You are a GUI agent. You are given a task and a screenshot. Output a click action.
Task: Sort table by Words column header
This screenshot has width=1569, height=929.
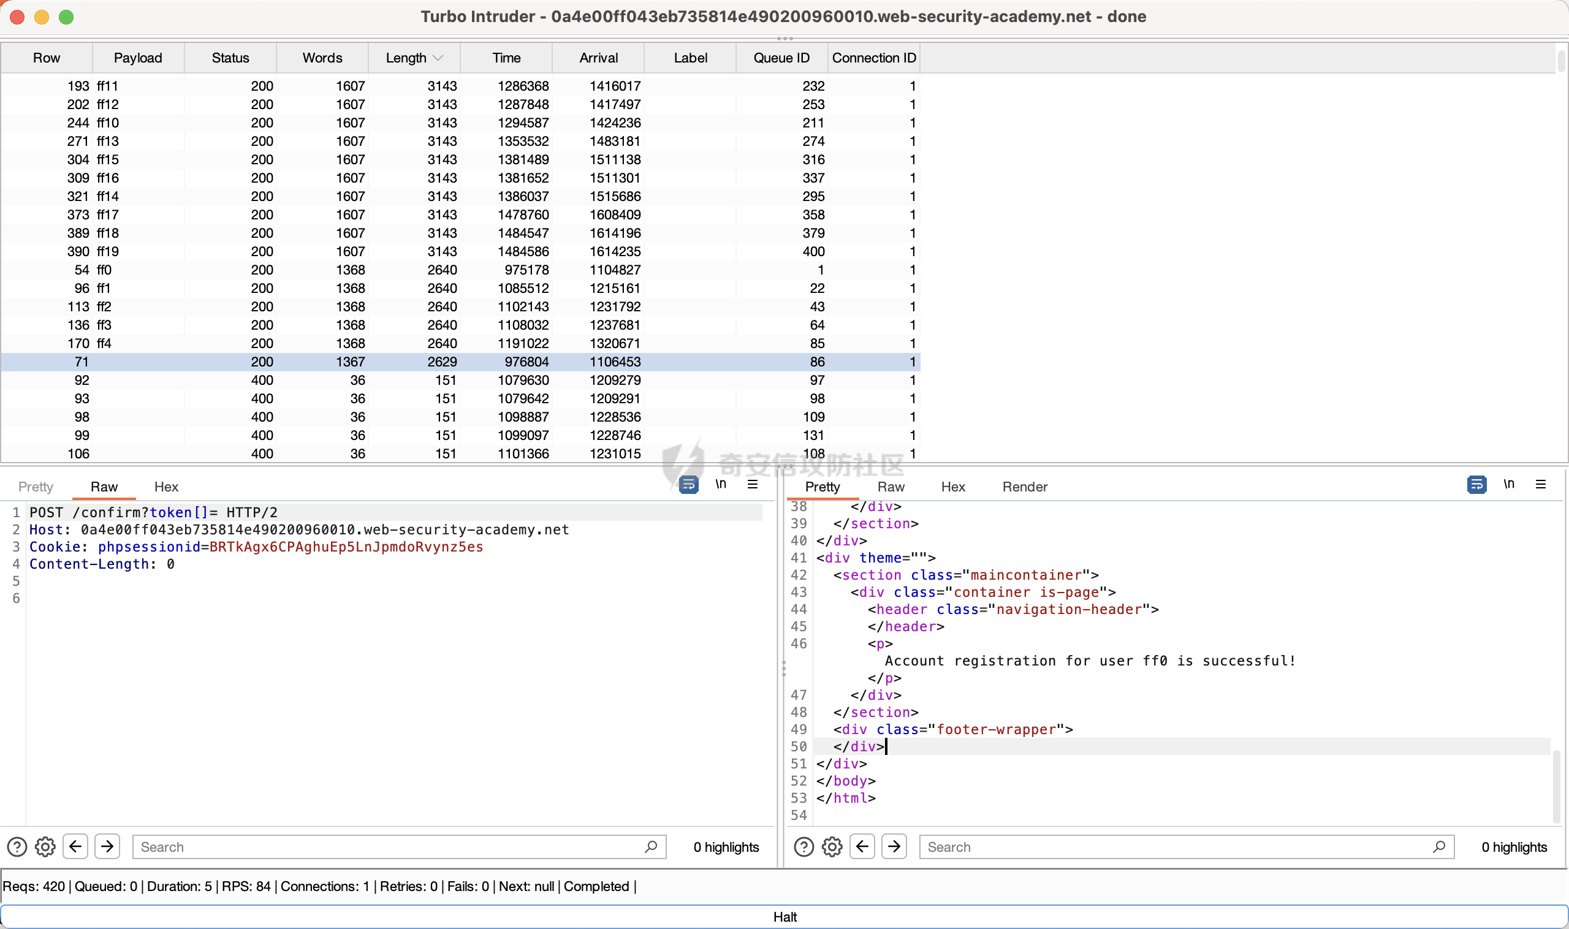coord(322,58)
